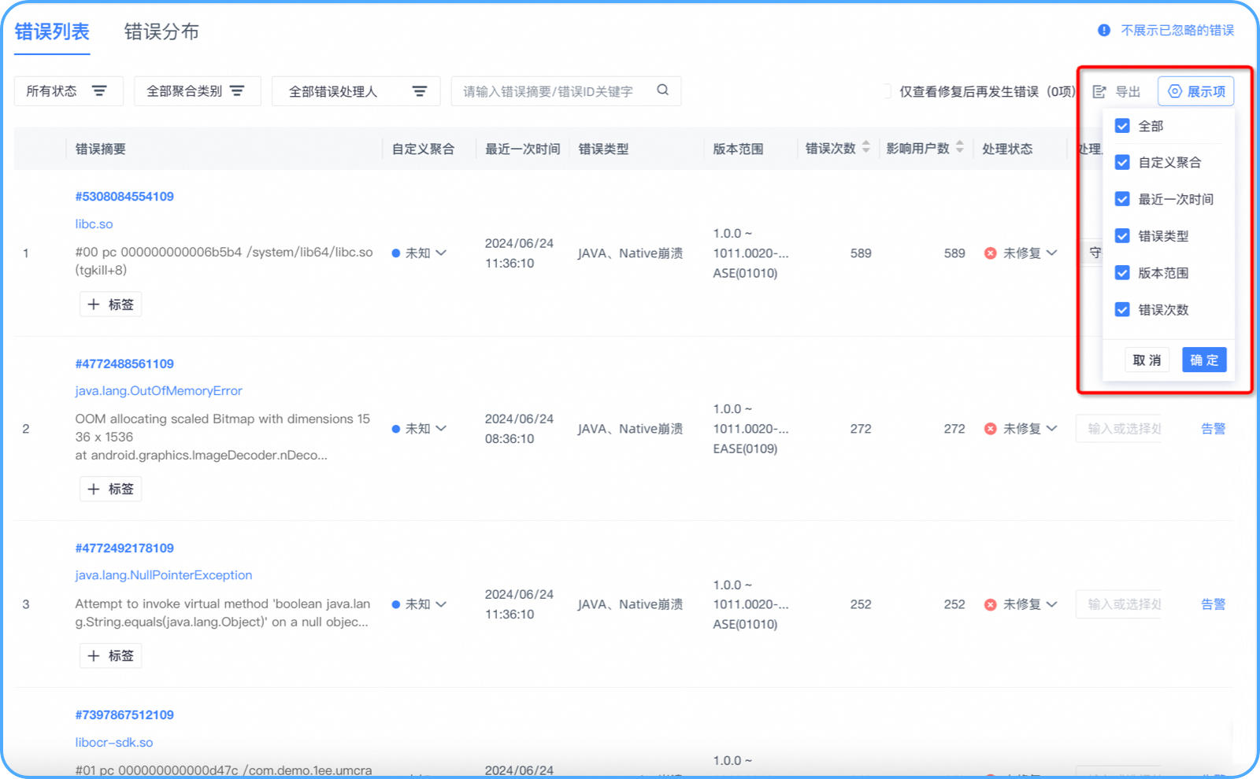This screenshot has height=779, width=1260.
Task: Click the error count 272 under 错误次数
Action: pyautogui.click(x=861, y=429)
